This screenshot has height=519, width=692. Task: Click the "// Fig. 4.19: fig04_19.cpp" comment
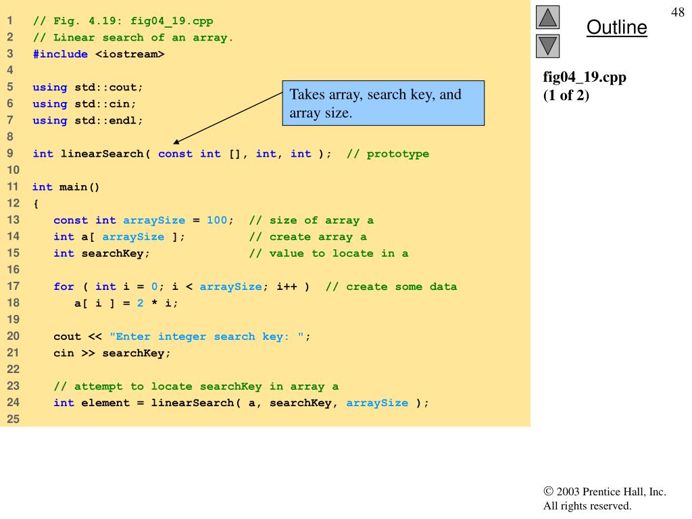tap(123, 21)
